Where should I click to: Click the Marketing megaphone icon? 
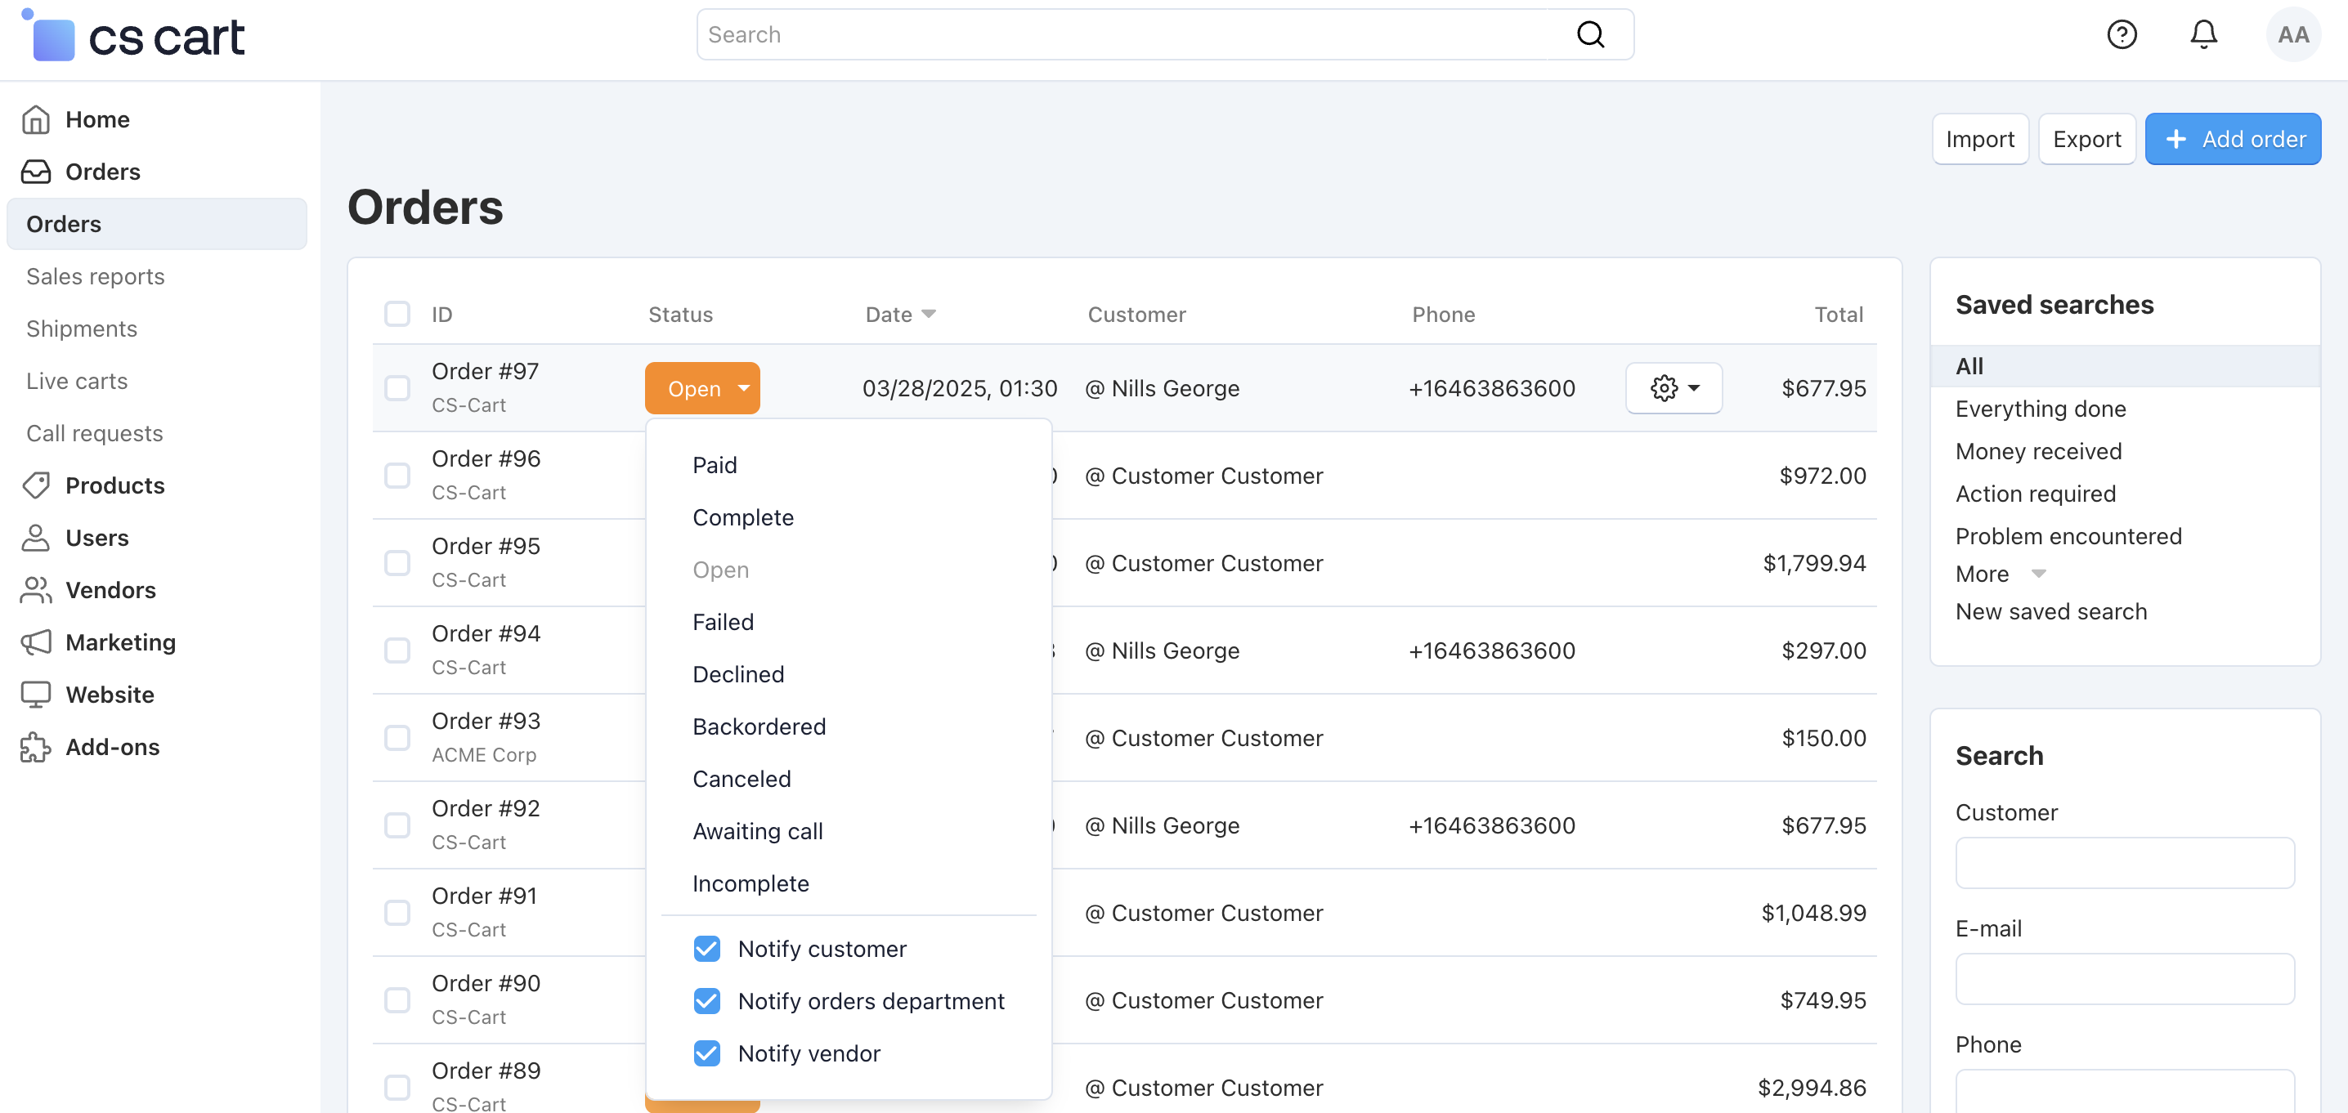(35, 642)
